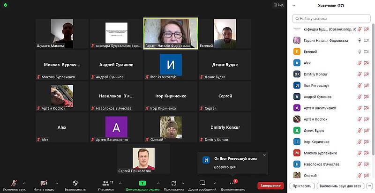Click Евгений's microphone icon in participant list
This screenshot has width=375, height=193.
click(x=360, y=52)
